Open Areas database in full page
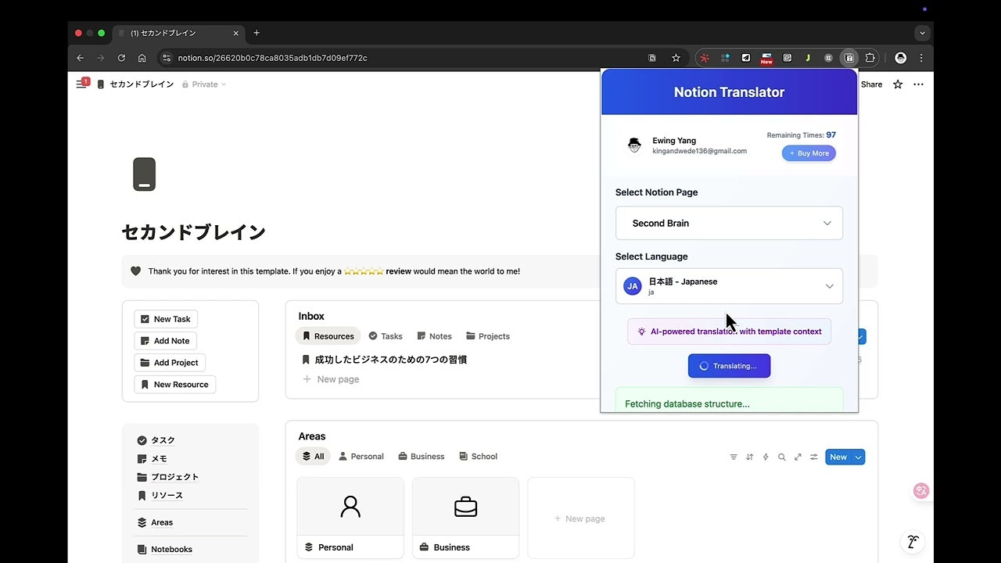 click(x=798, y=457)
